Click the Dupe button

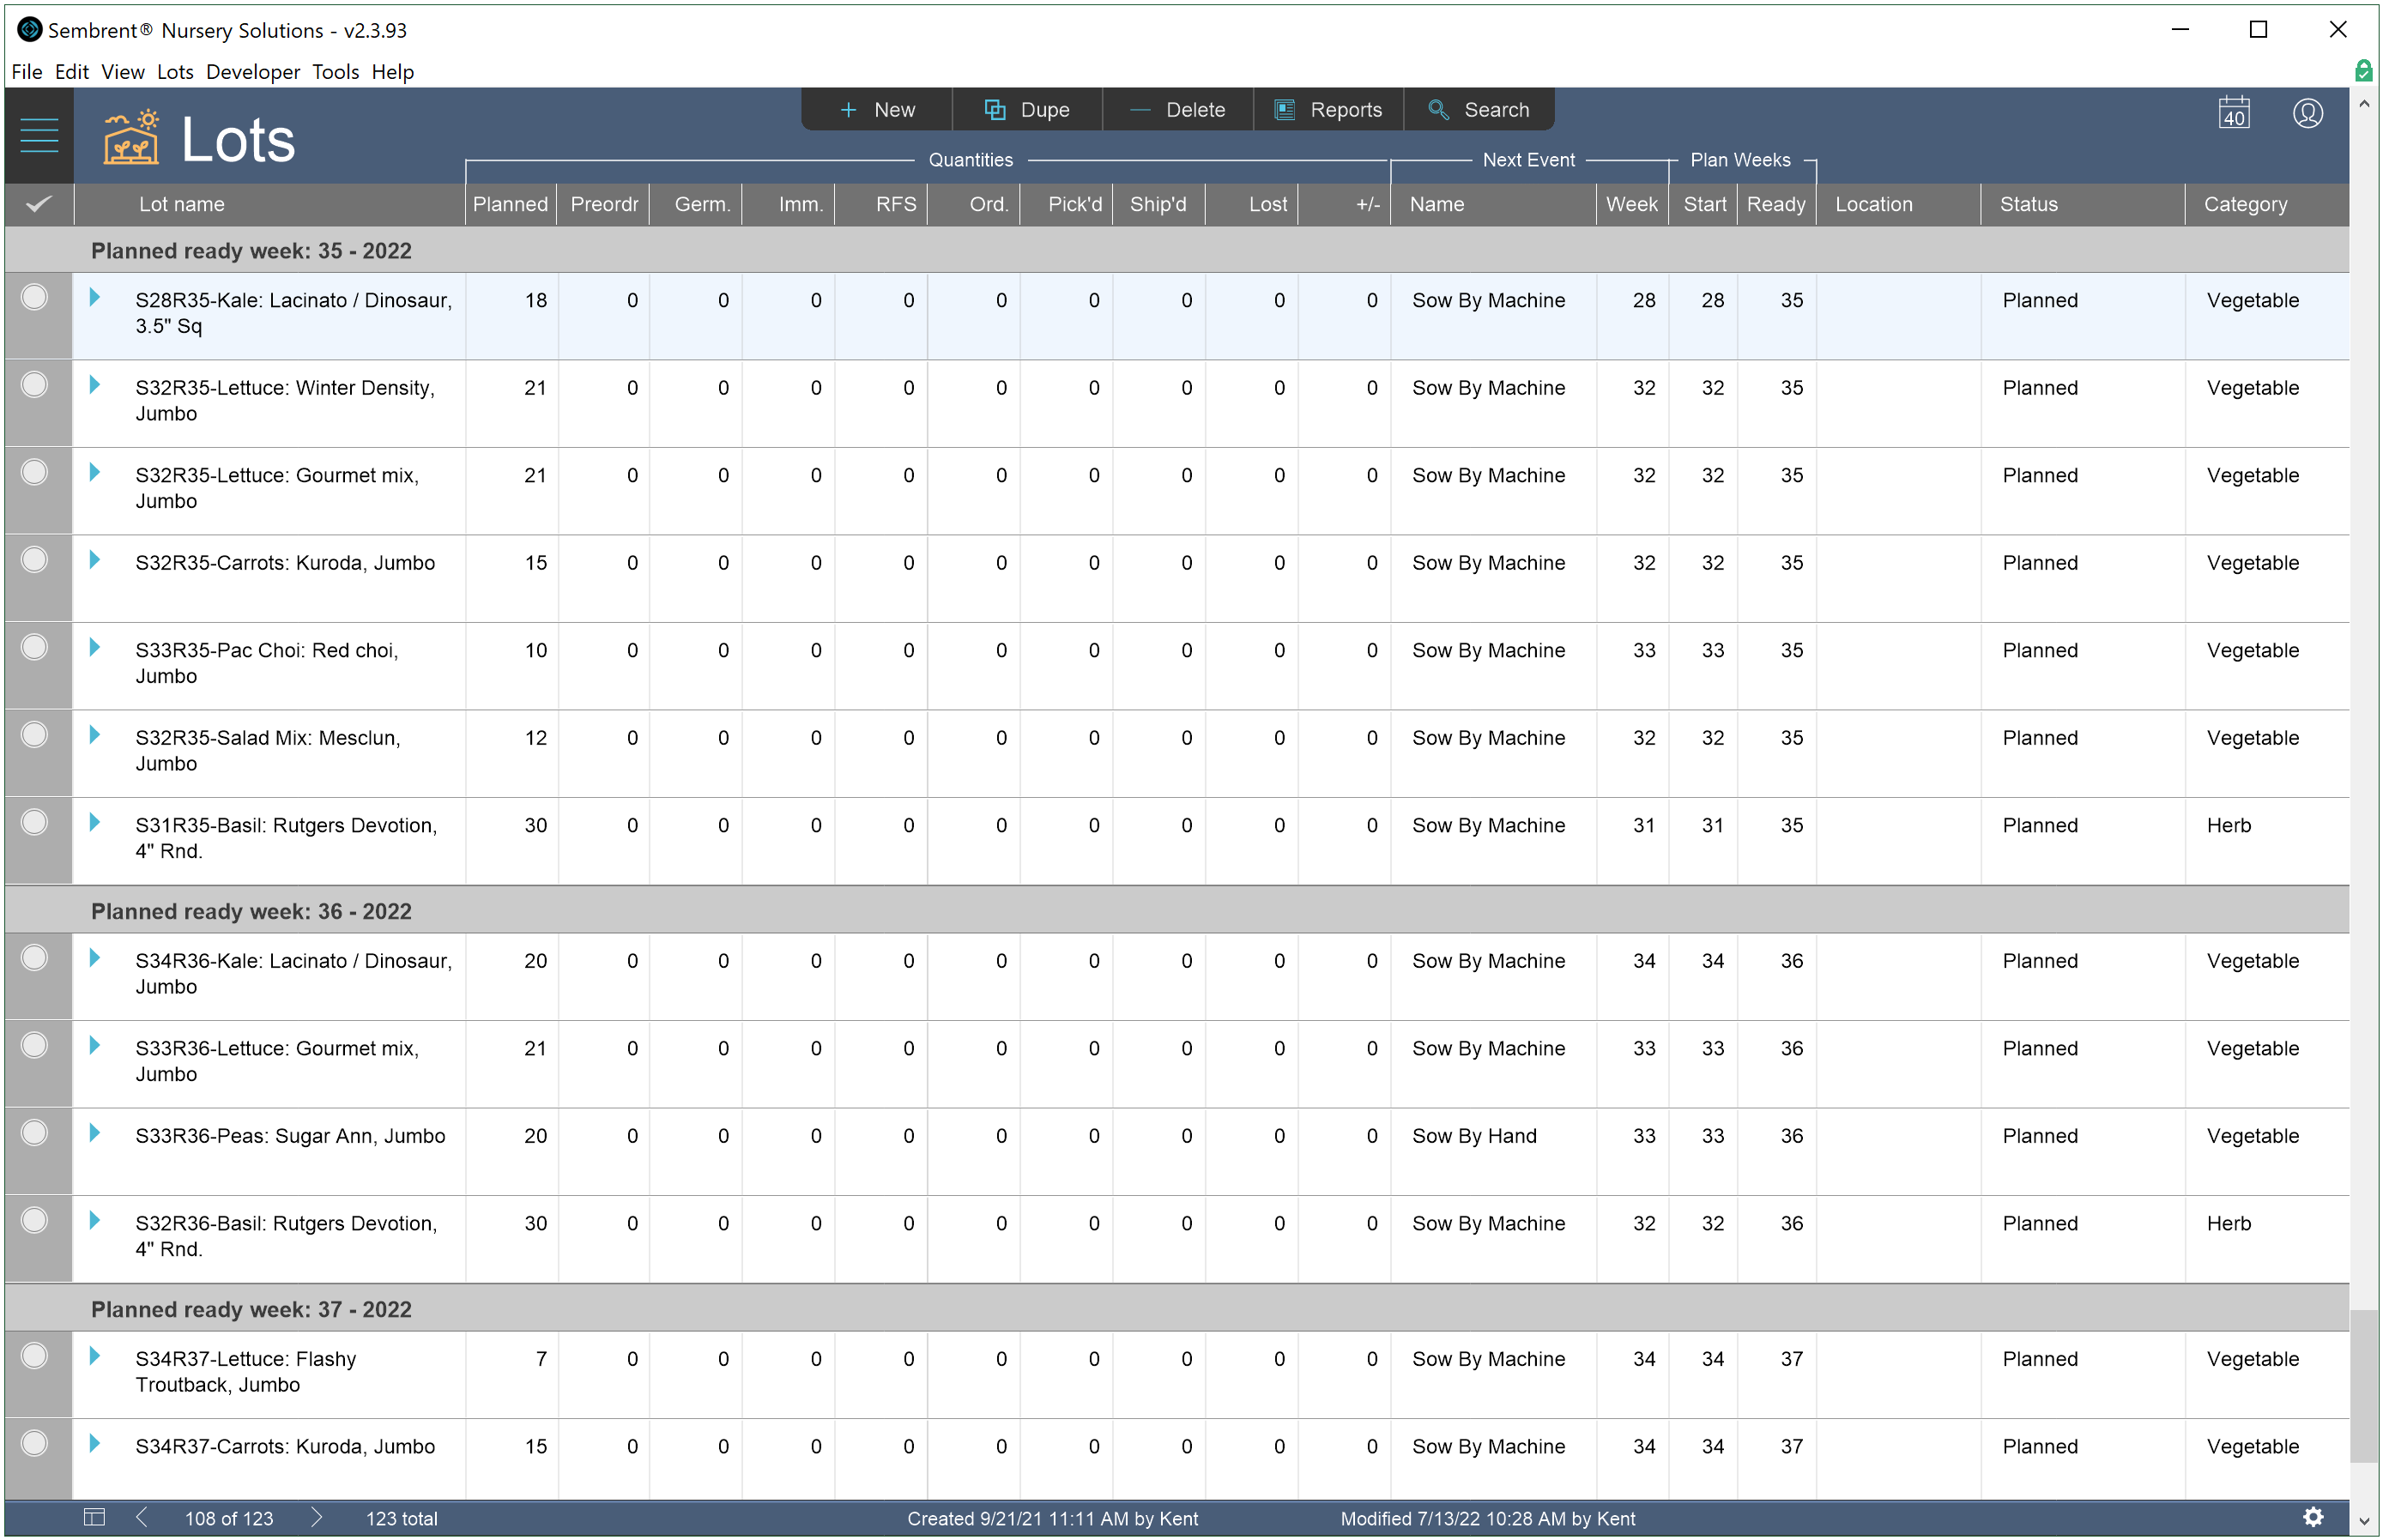(x=1027, y=110)
